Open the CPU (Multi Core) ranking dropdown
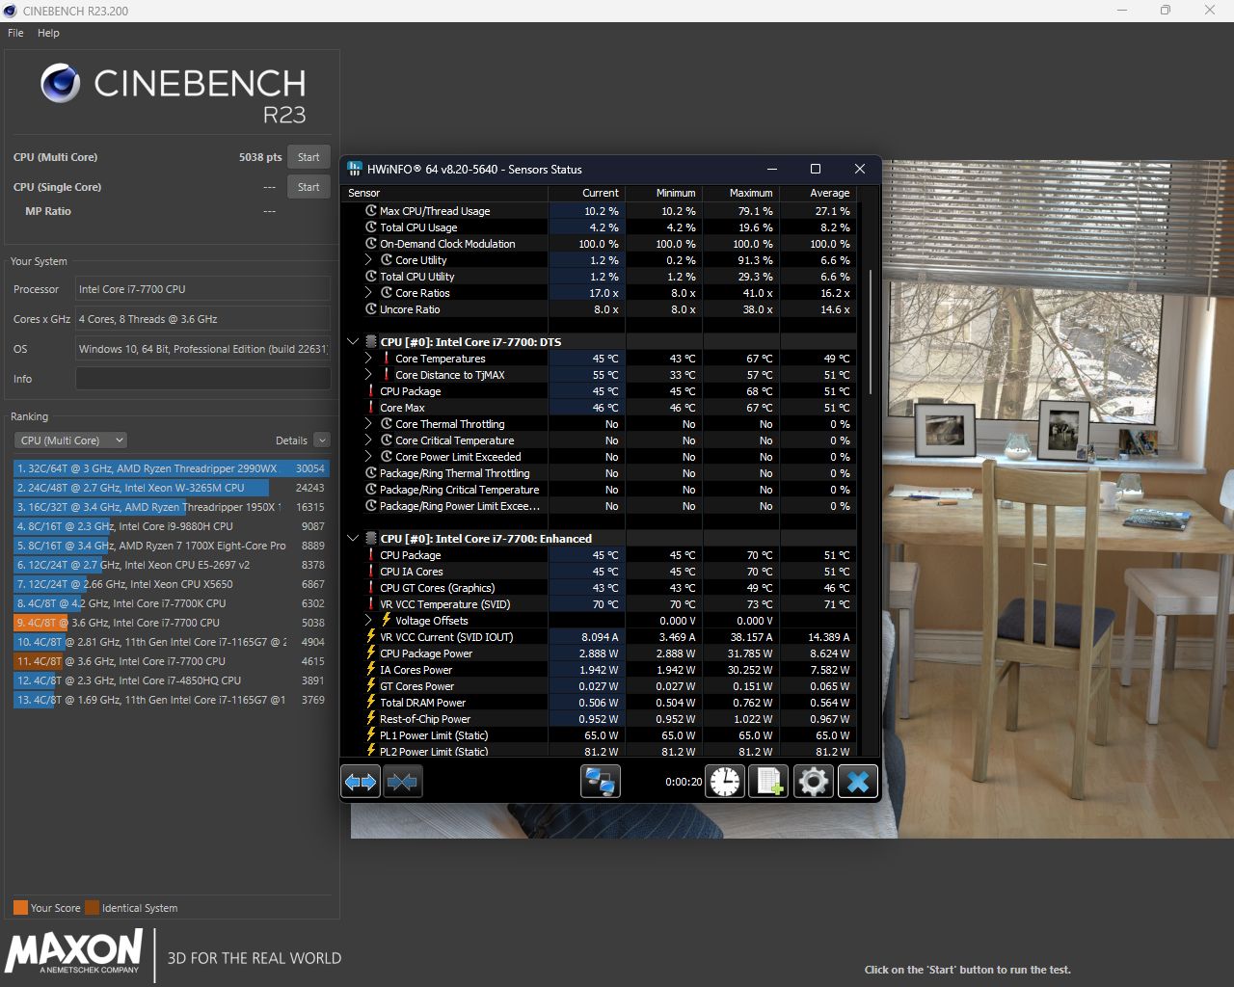Image resolution: width=1234 pixels, height=987 pixels. (70, 440)
